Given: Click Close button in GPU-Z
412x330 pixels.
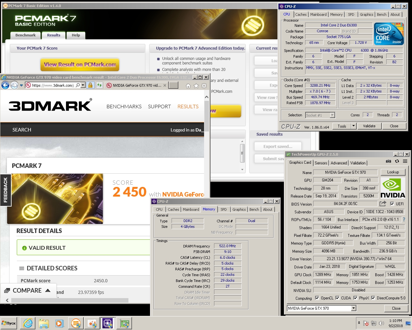Looking at the screenshot, I should (x=396, y=308).
